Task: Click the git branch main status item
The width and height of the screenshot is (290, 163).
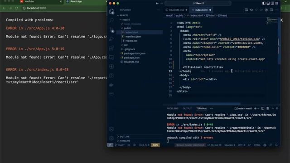Action: coord(120,145)
